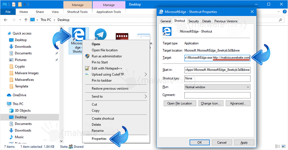Click the search magnifier icon in Explorer
Viewport: 288px width, 150px height.
280,20
